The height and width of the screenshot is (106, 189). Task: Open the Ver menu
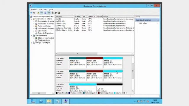[45, 9]
